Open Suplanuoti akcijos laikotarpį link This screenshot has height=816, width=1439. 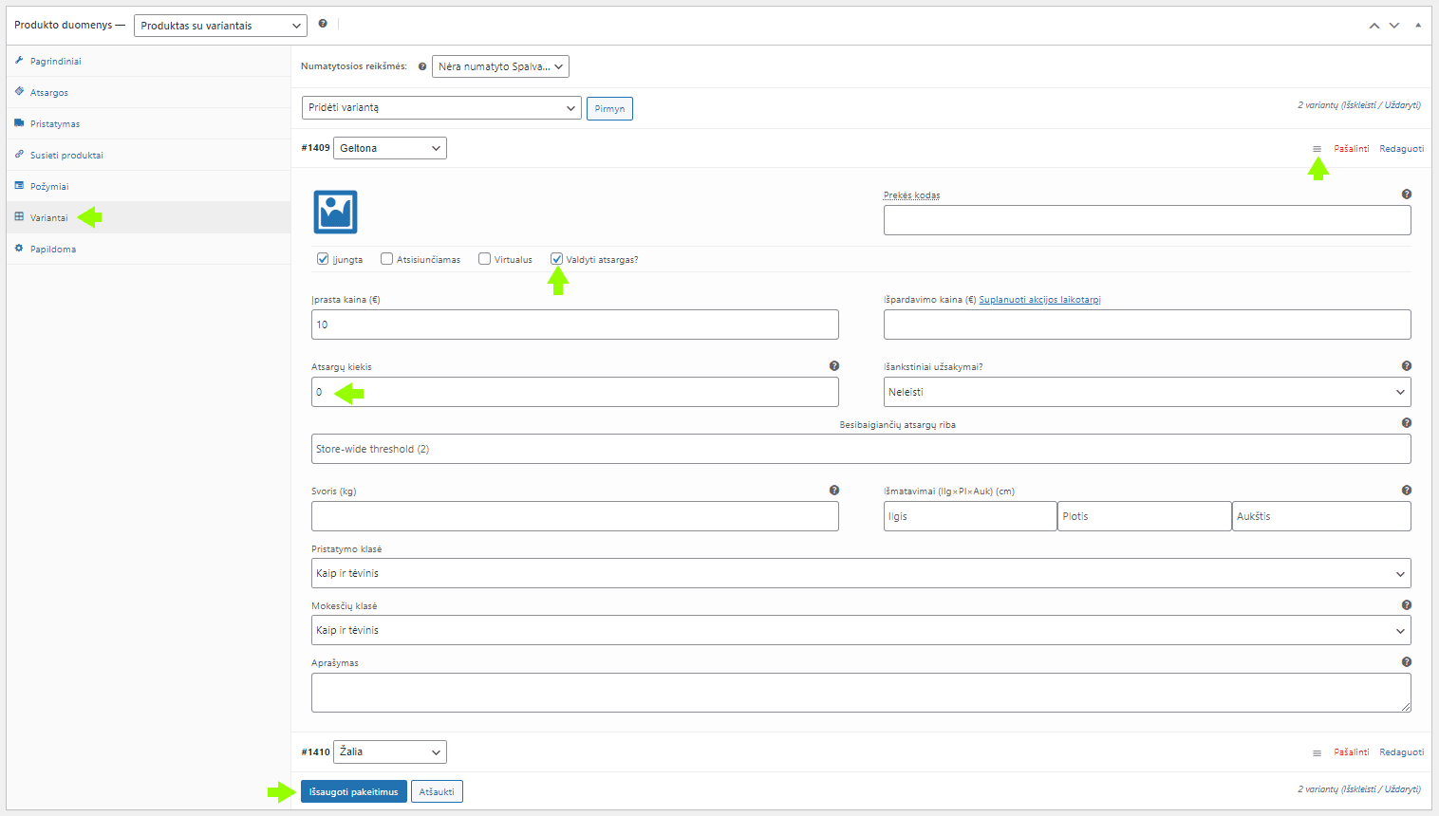click(1039, 300)
